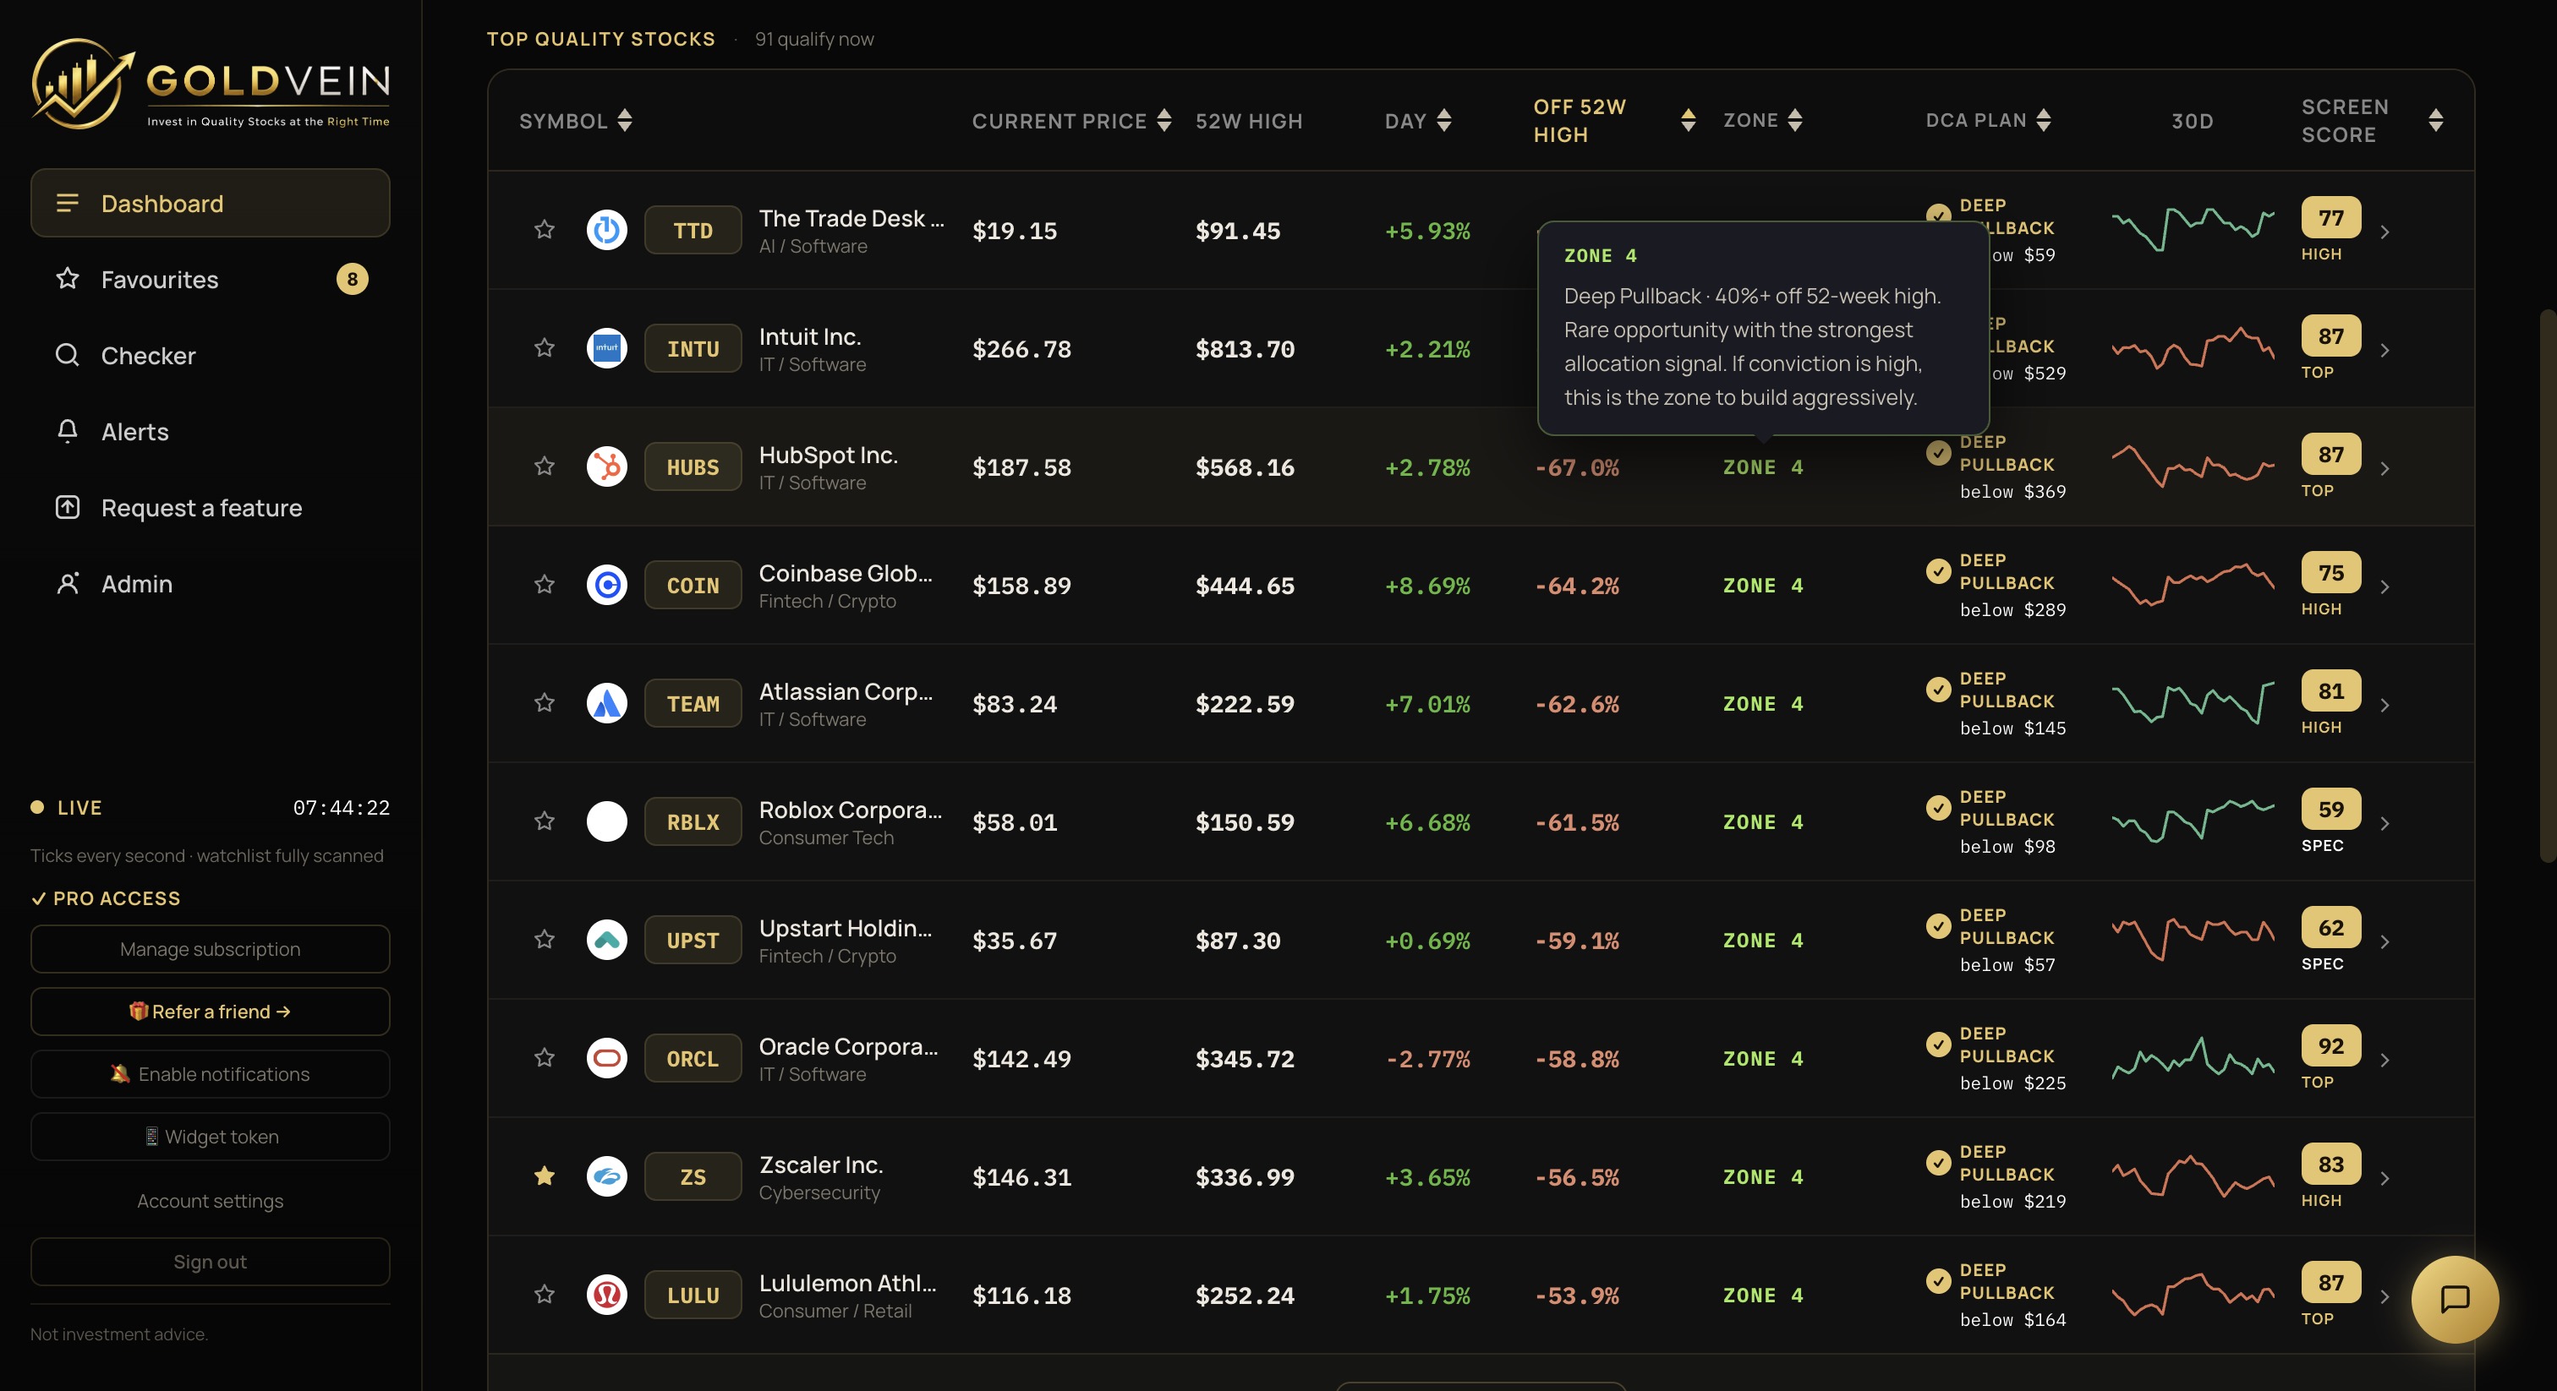2557x1391 pixels.
Task: Sort table by Symbol column
Action: (576, 120)
